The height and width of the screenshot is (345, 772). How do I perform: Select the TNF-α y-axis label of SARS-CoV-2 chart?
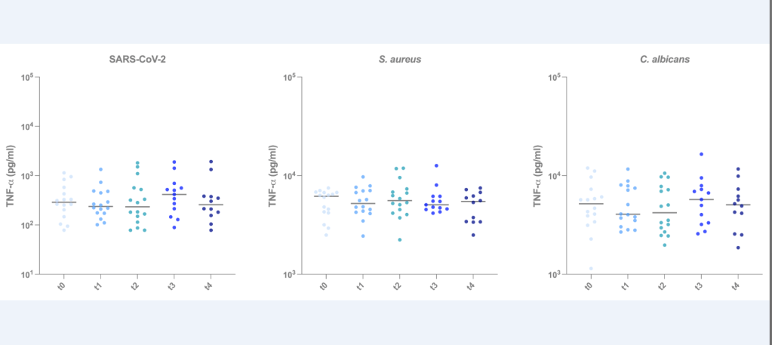click(x=11, y=177)
